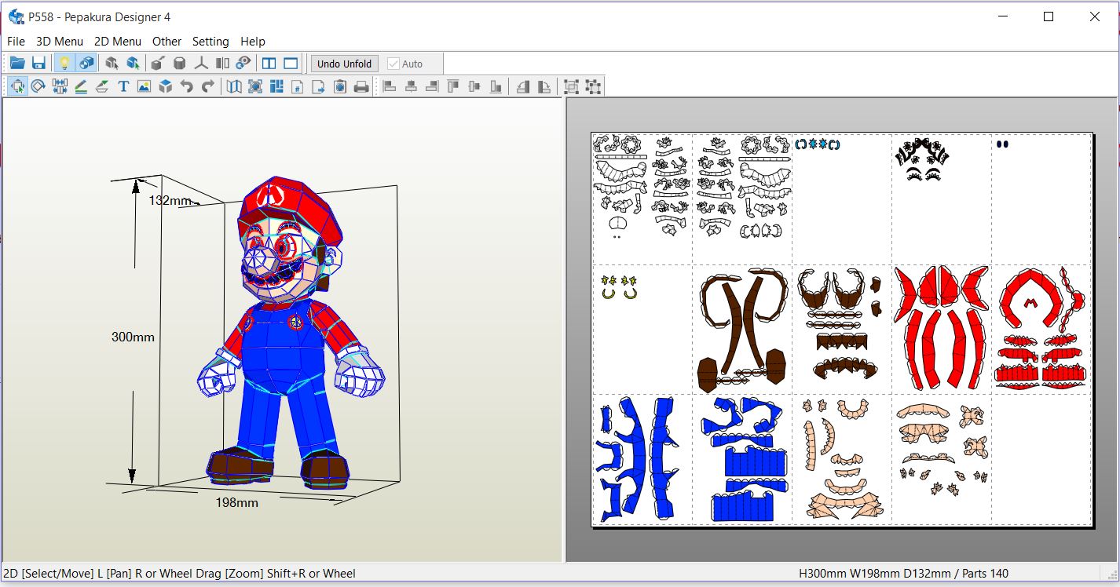Screen dimensions: 1120x587
Task: Open the Other menu
Action: pos(167,41)
